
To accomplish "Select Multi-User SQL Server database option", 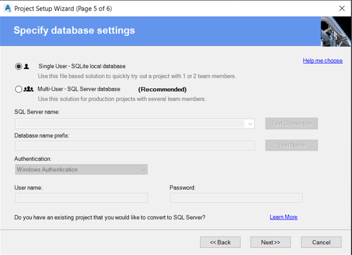I will tap(19, 89).
